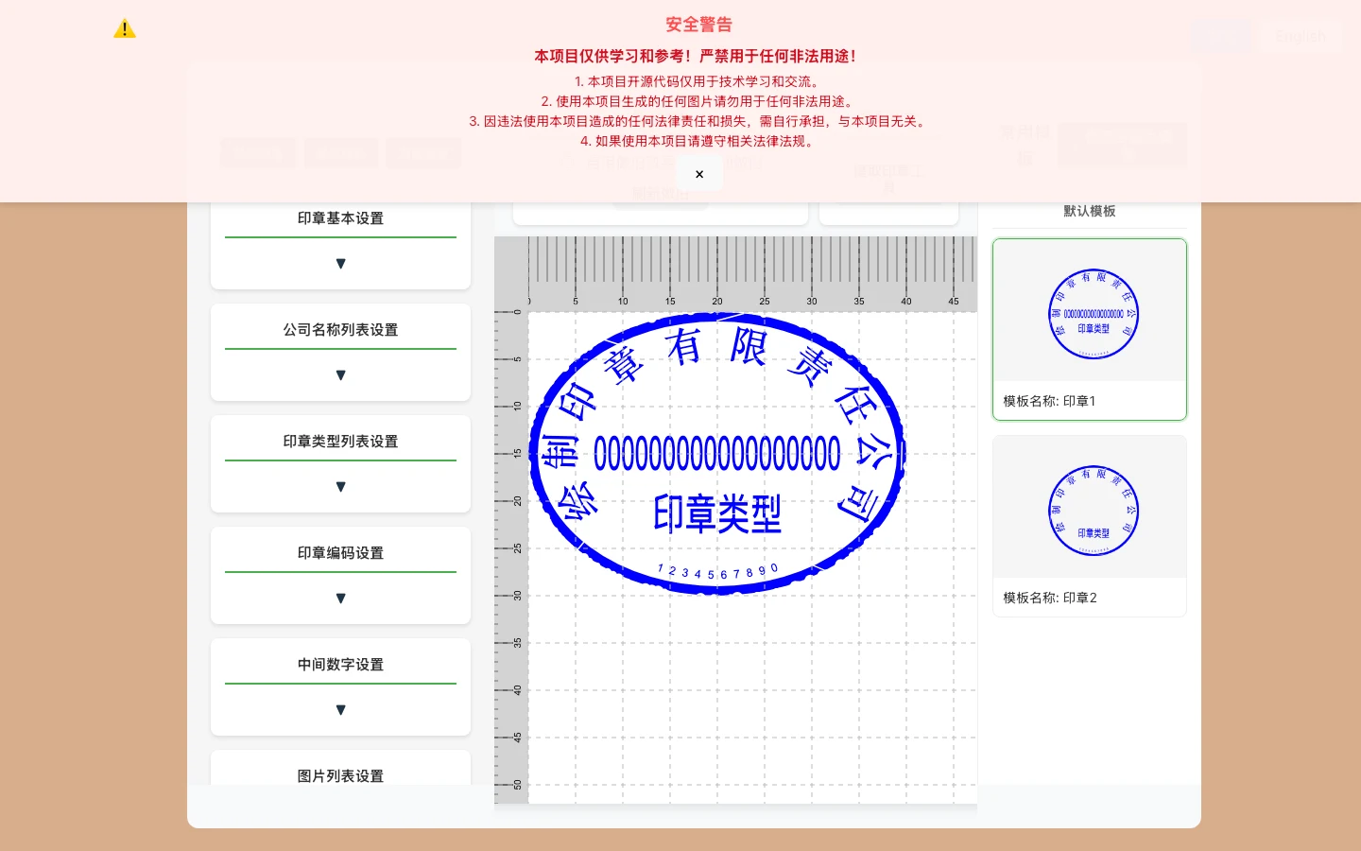Close the 安全警告 banner with the × button
The height and width of the screenshot is (851, 1361).
click(x=699, y=174)
